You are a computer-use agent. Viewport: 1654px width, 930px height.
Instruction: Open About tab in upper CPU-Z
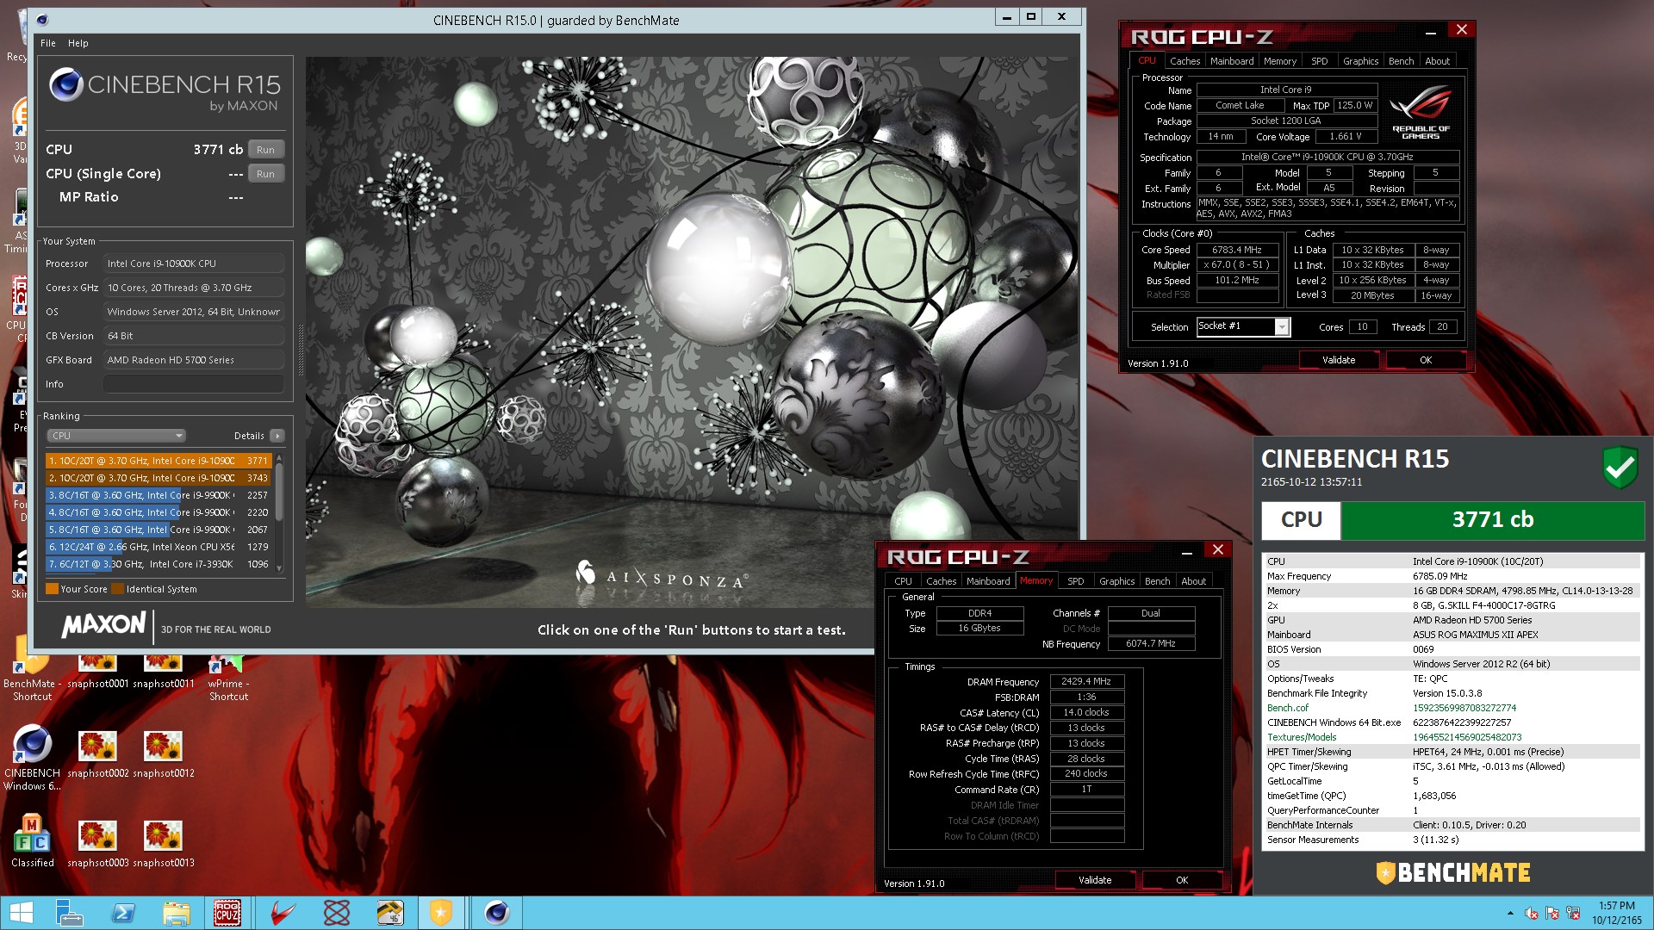click(1437, 61)
